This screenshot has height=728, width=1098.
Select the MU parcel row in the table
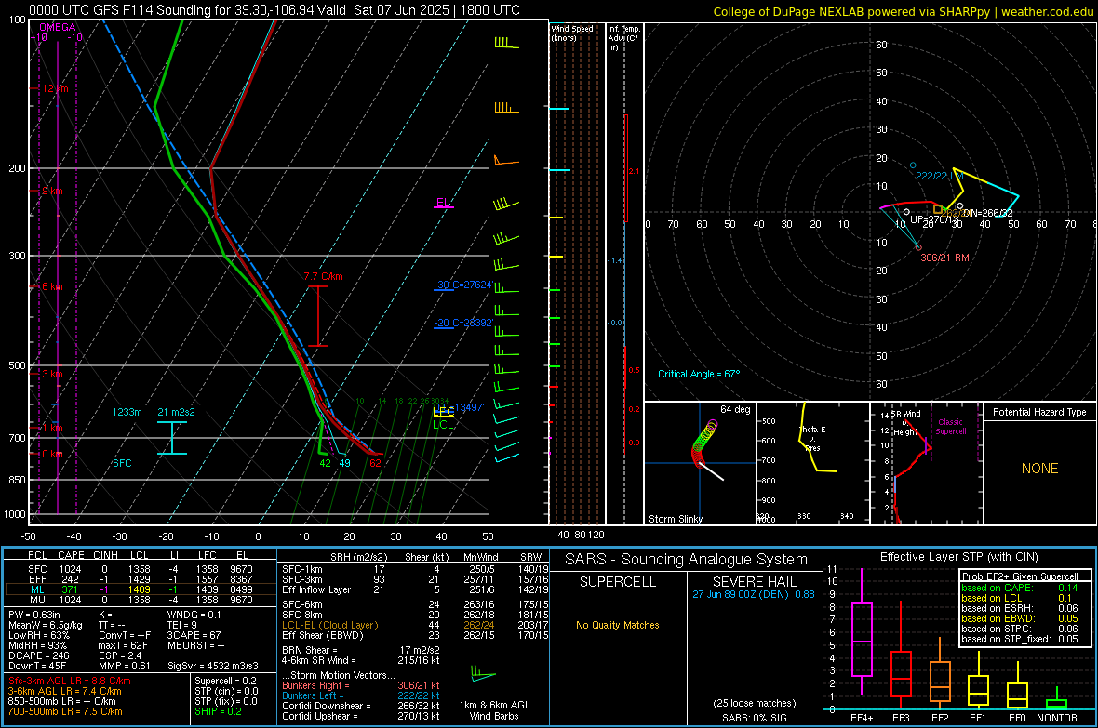tap(141, 599)
